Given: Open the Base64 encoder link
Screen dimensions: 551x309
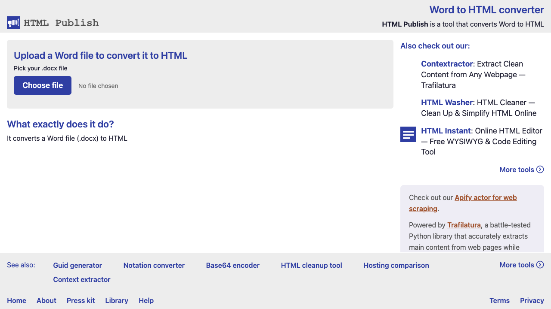Looking at the screenshot, I should (x=232, y=265).
